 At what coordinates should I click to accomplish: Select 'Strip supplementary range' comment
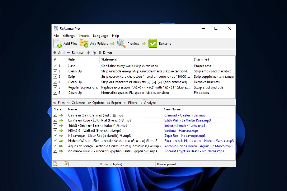(x=213, y=77)
